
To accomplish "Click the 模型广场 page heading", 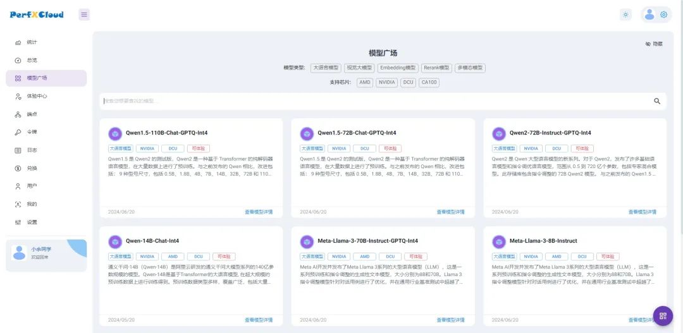I will point(383,53).
